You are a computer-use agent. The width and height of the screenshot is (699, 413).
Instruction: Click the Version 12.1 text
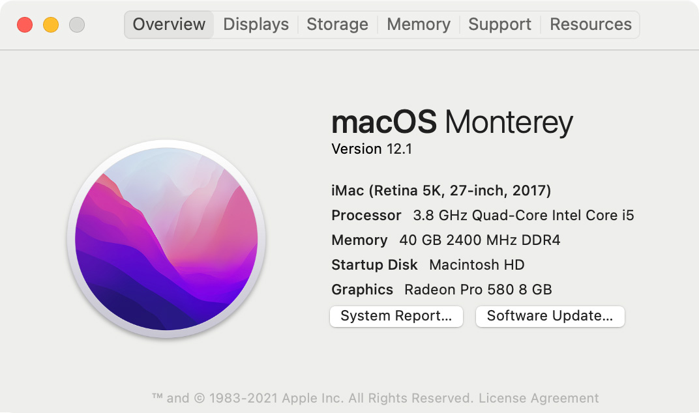[x=372, y=149]
